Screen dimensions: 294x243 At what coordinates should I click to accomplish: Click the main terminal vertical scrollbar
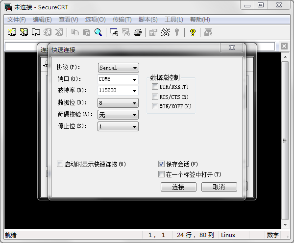tap(285, 137)
